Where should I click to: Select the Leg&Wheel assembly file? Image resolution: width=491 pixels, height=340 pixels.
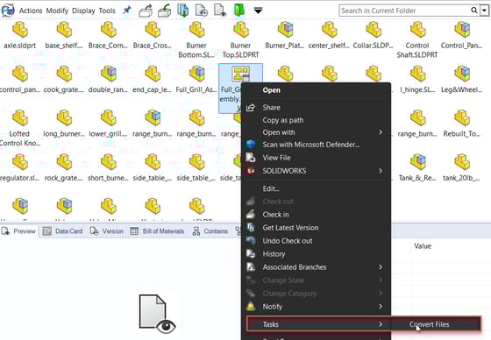461,80
